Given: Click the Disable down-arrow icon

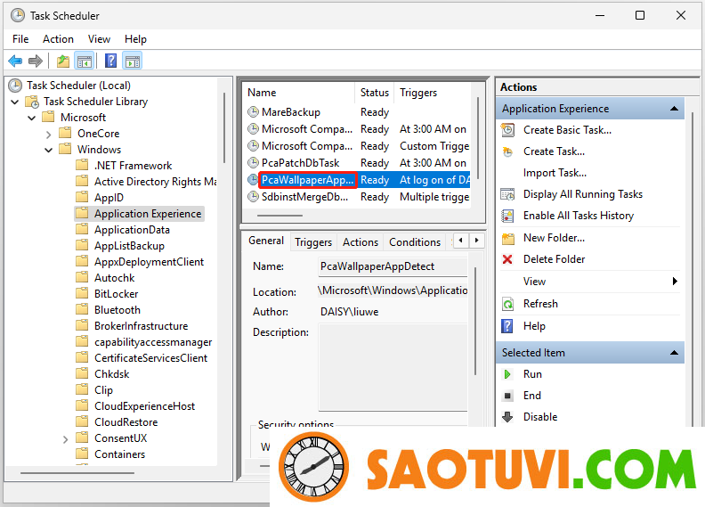Looking at the screenshot, I should coord(507,417).
